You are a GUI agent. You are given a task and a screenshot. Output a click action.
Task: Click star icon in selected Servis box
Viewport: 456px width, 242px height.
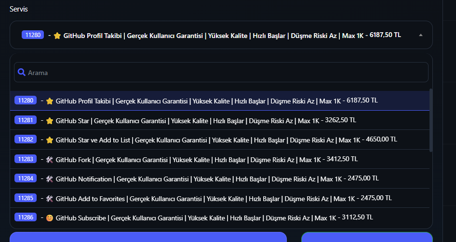pos(57,36)
